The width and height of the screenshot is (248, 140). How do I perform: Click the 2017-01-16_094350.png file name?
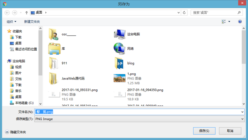click(145, 90)
